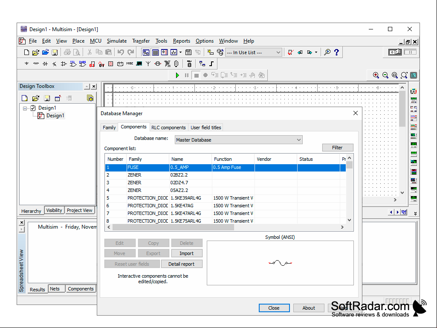Open Database Manager toolbar icon
Image resolution: width=437 pixels, height=328 pixels.
(220, 52)
